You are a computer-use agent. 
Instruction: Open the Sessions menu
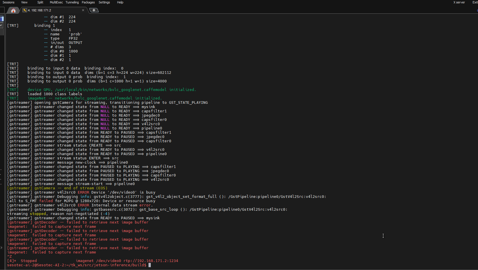point(9,2)
